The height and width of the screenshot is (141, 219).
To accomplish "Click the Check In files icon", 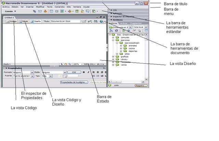I will (139, 31).
